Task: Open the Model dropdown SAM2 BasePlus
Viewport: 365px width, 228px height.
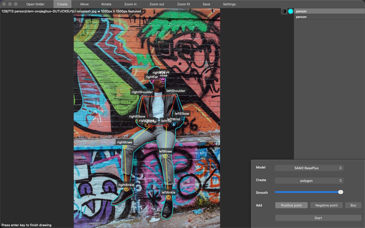Action: tap(309, 168)
